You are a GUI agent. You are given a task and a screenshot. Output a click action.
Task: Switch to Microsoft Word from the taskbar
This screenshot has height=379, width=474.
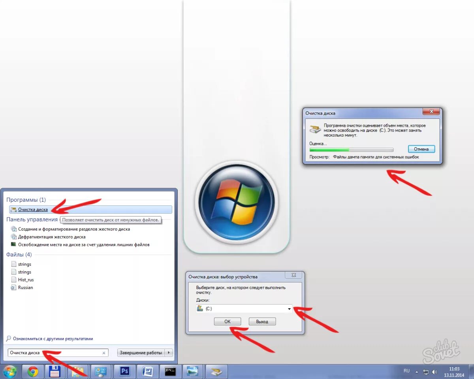(147, 371)
